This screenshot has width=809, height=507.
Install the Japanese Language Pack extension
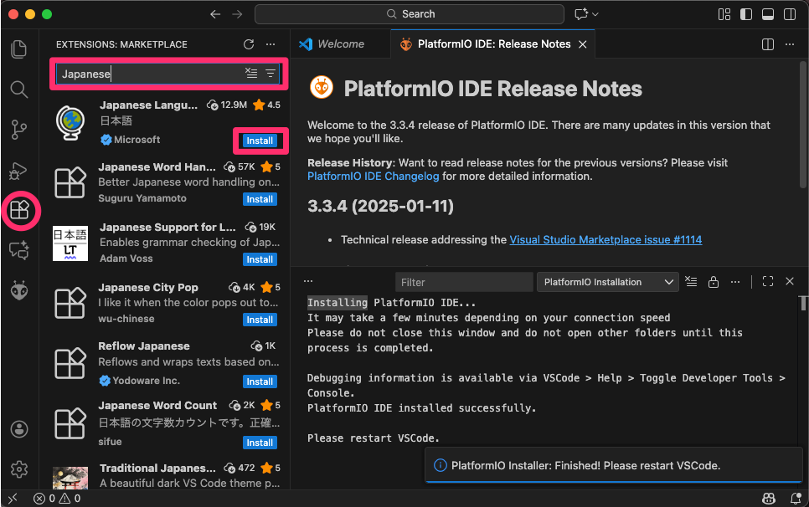click(260, 141)
